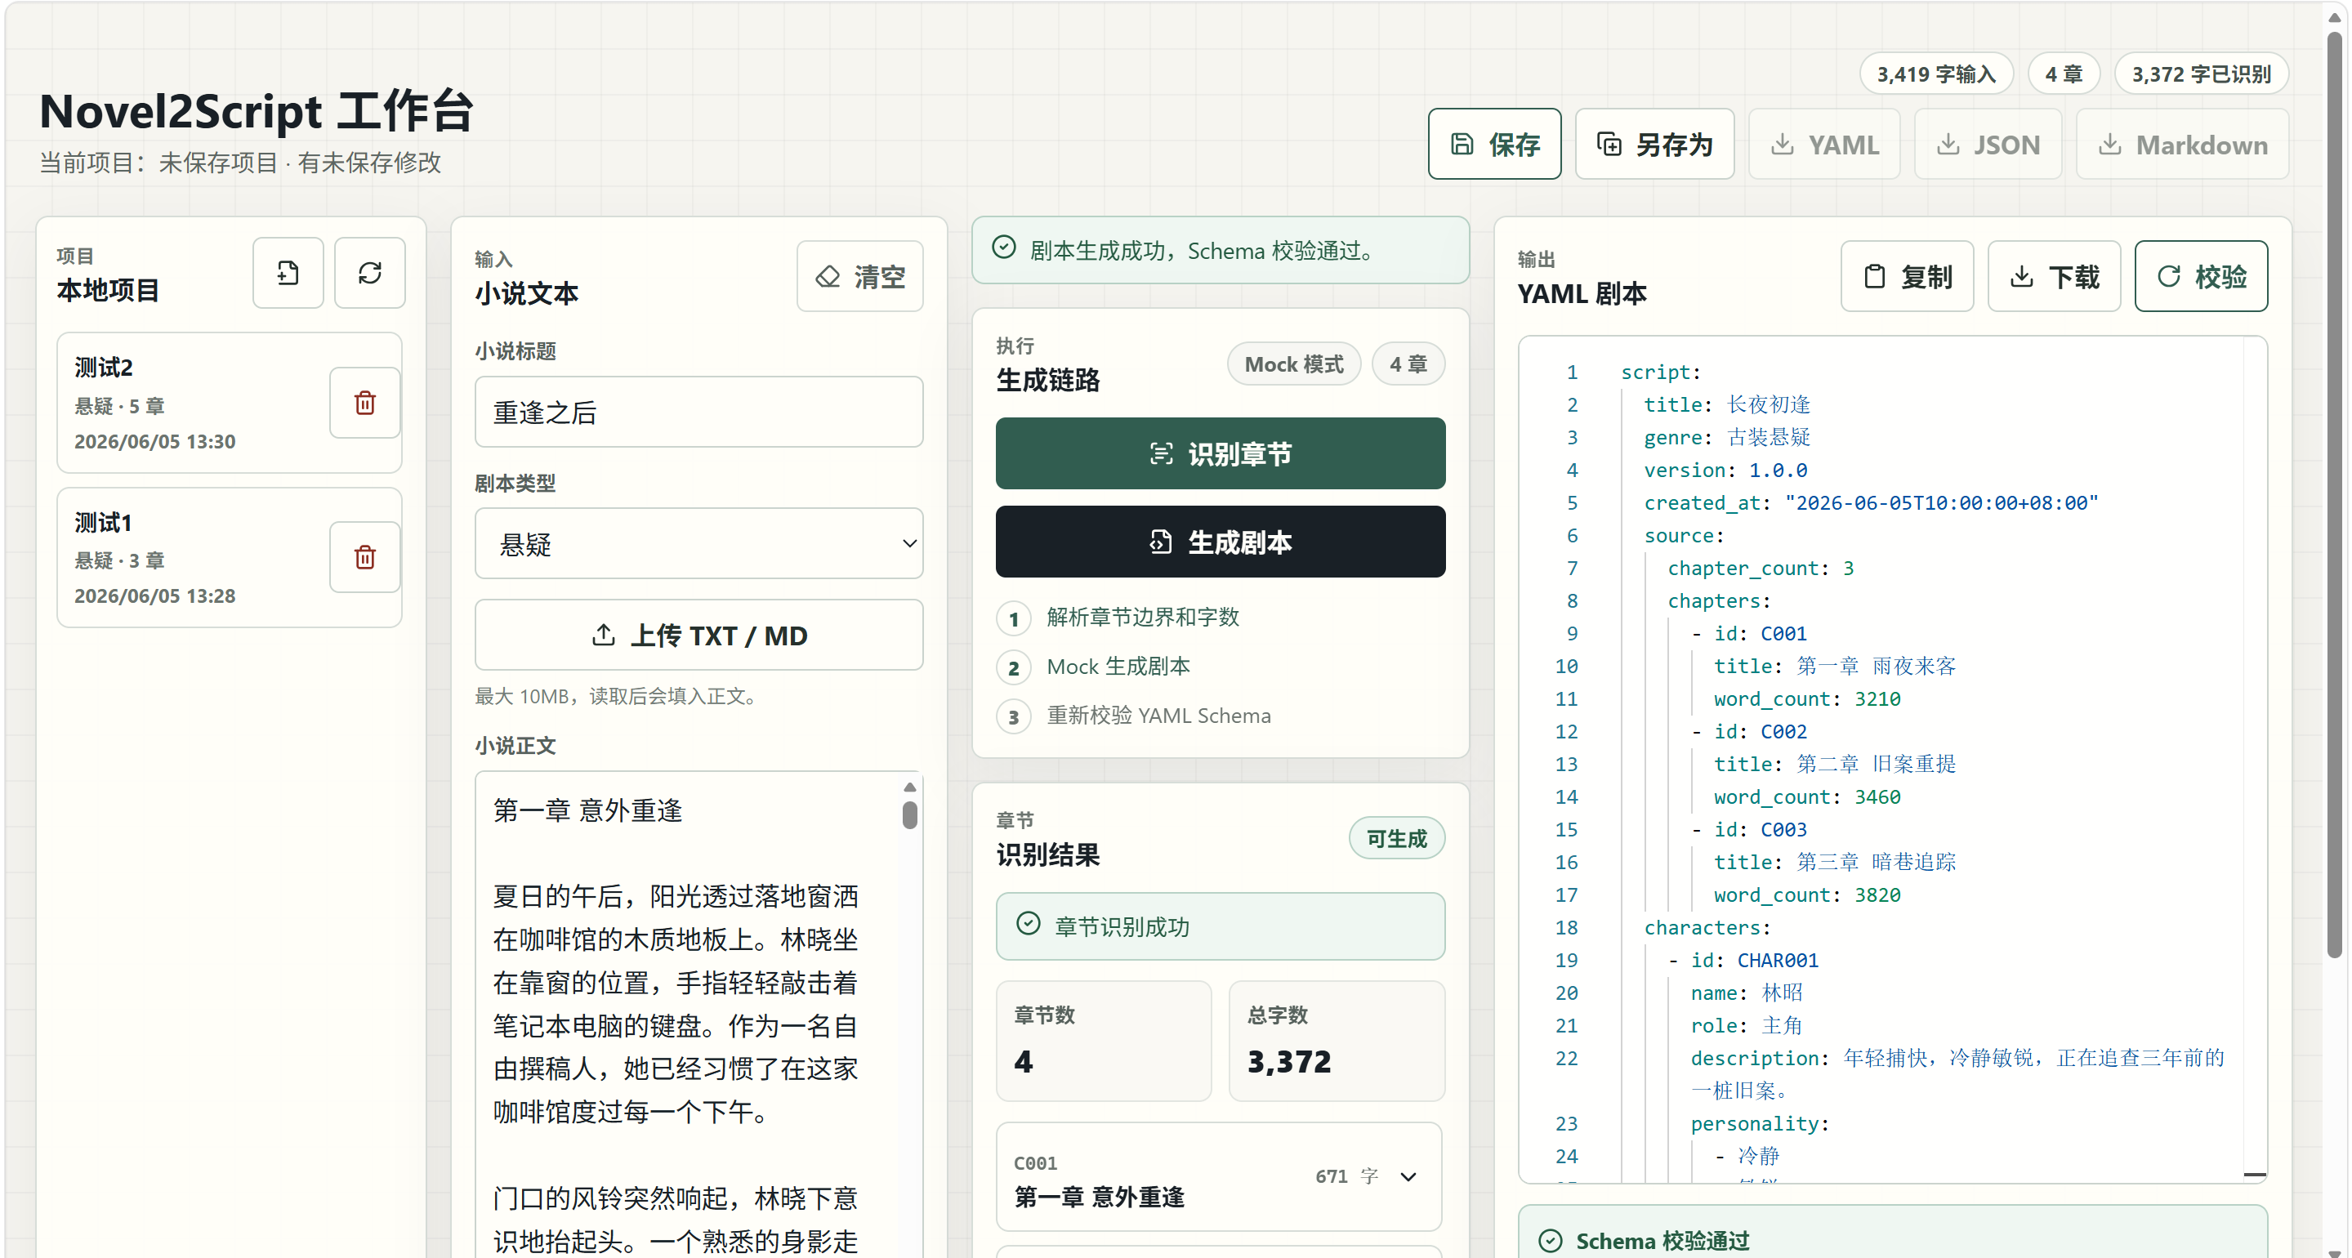Click the new project file icon
The image size is (2352, 1258).
(288, 272)
